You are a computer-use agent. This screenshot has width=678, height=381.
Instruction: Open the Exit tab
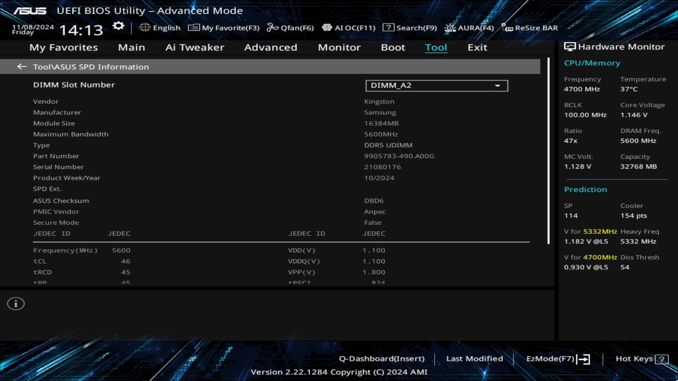click(x=477, y=47)
